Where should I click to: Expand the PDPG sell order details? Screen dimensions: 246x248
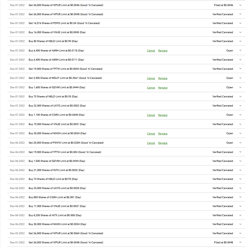point(240,23)
